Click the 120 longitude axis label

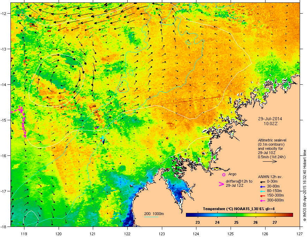[59, 234]
